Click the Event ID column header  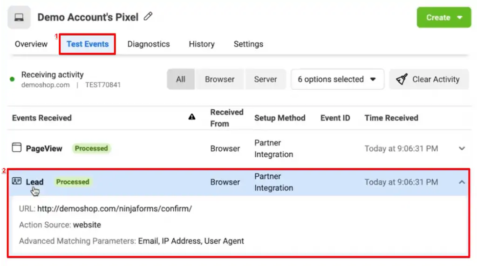tap(335, 118)
